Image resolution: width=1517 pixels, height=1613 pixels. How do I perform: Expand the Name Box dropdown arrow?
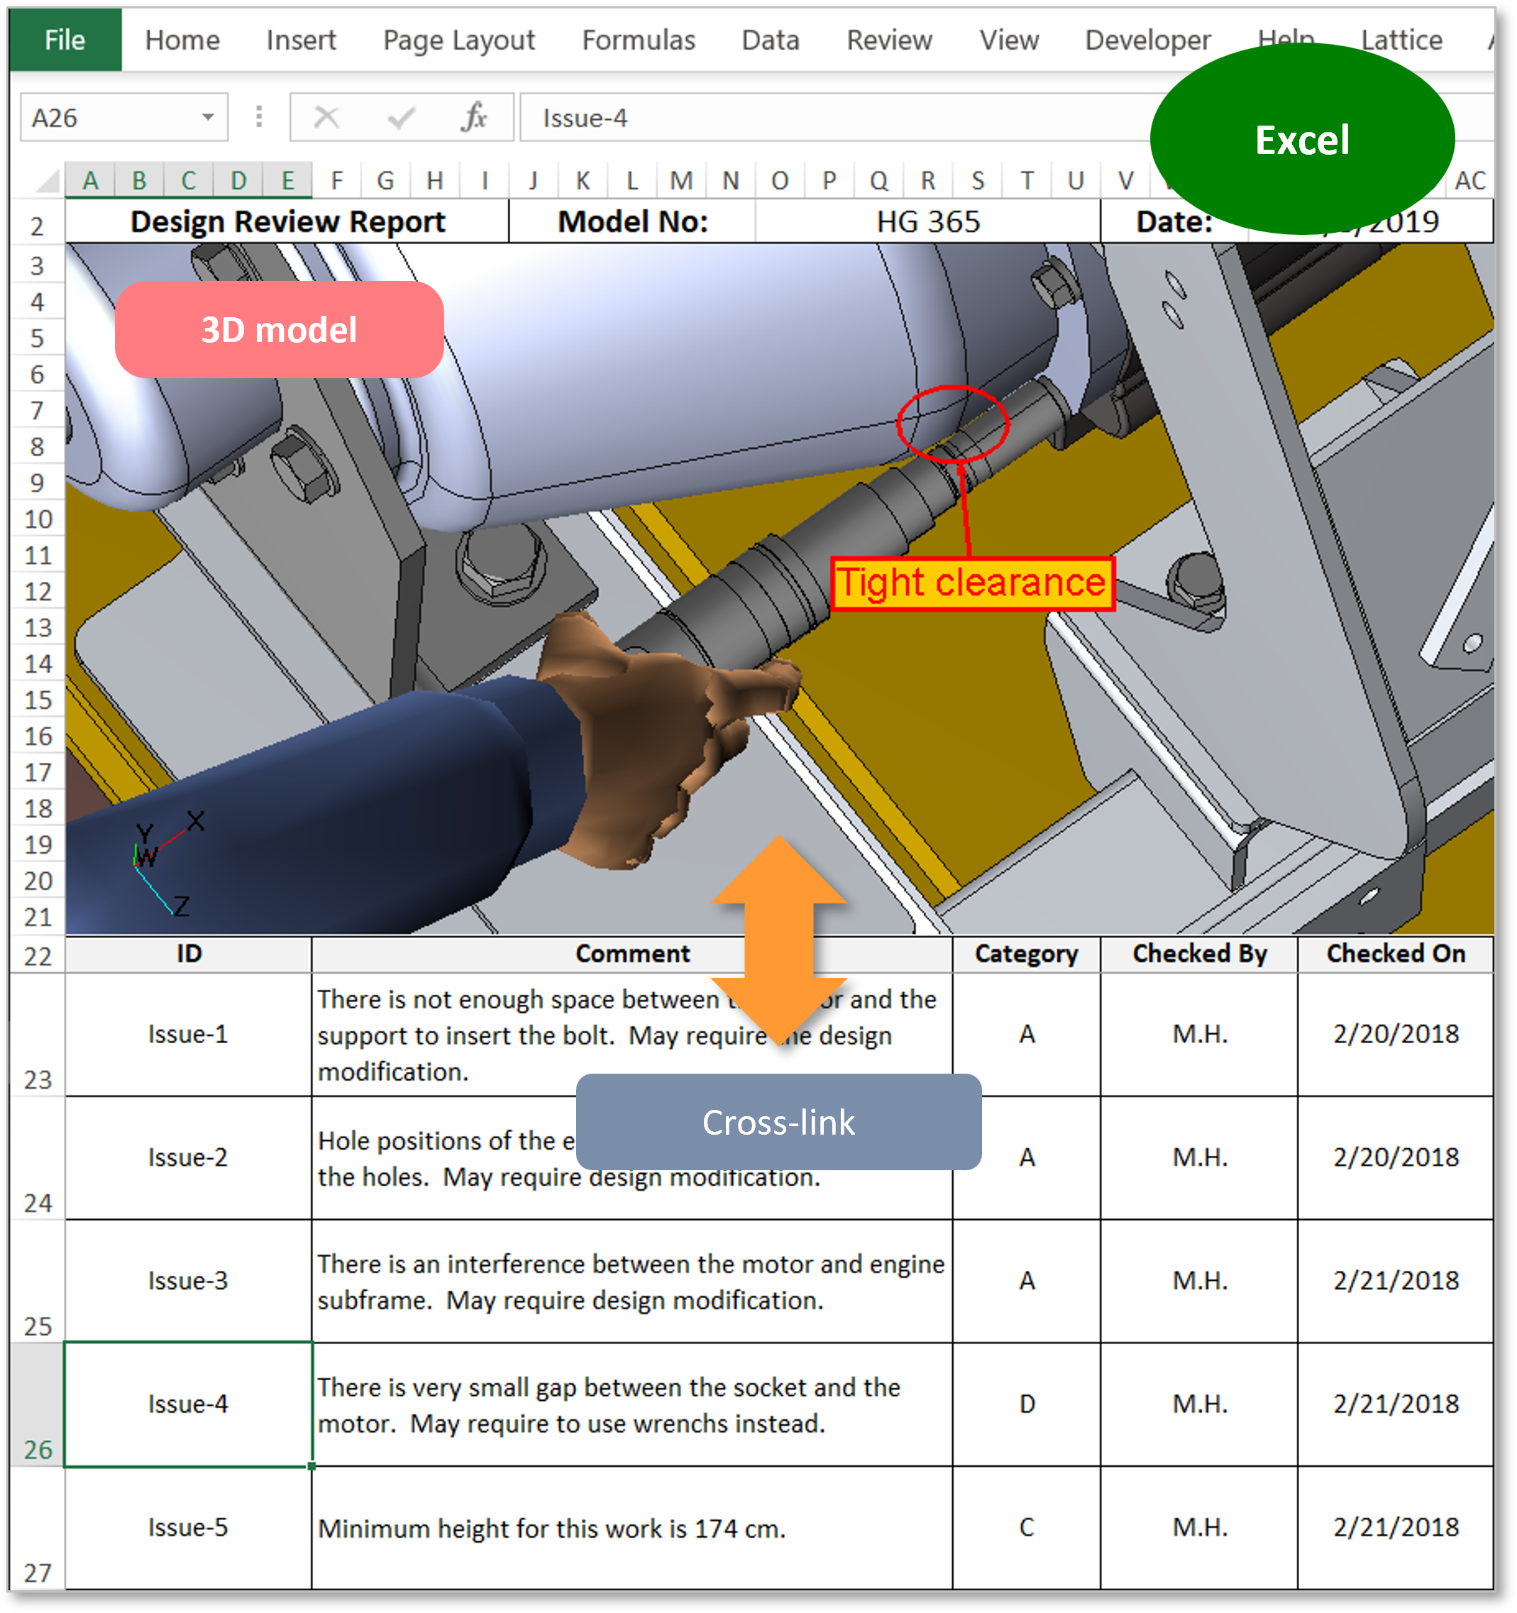208,118
